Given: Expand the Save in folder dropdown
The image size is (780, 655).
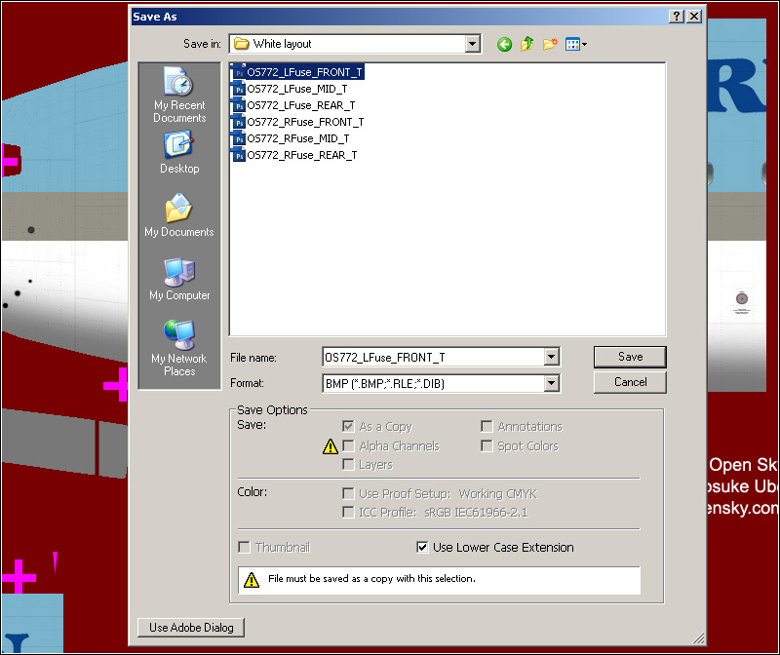Looking at the screenshot, I should click(473, 44).
